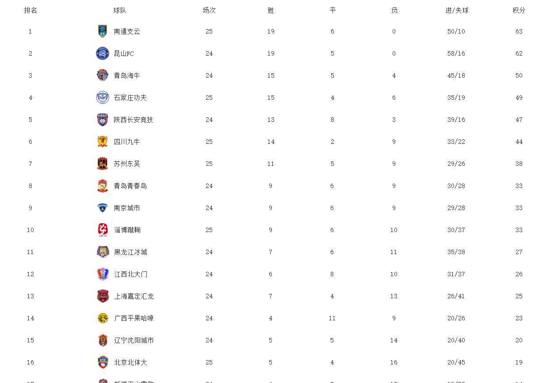Click the 胜 column header
Screen dimensions: 550x383
[x=271, y=10]
